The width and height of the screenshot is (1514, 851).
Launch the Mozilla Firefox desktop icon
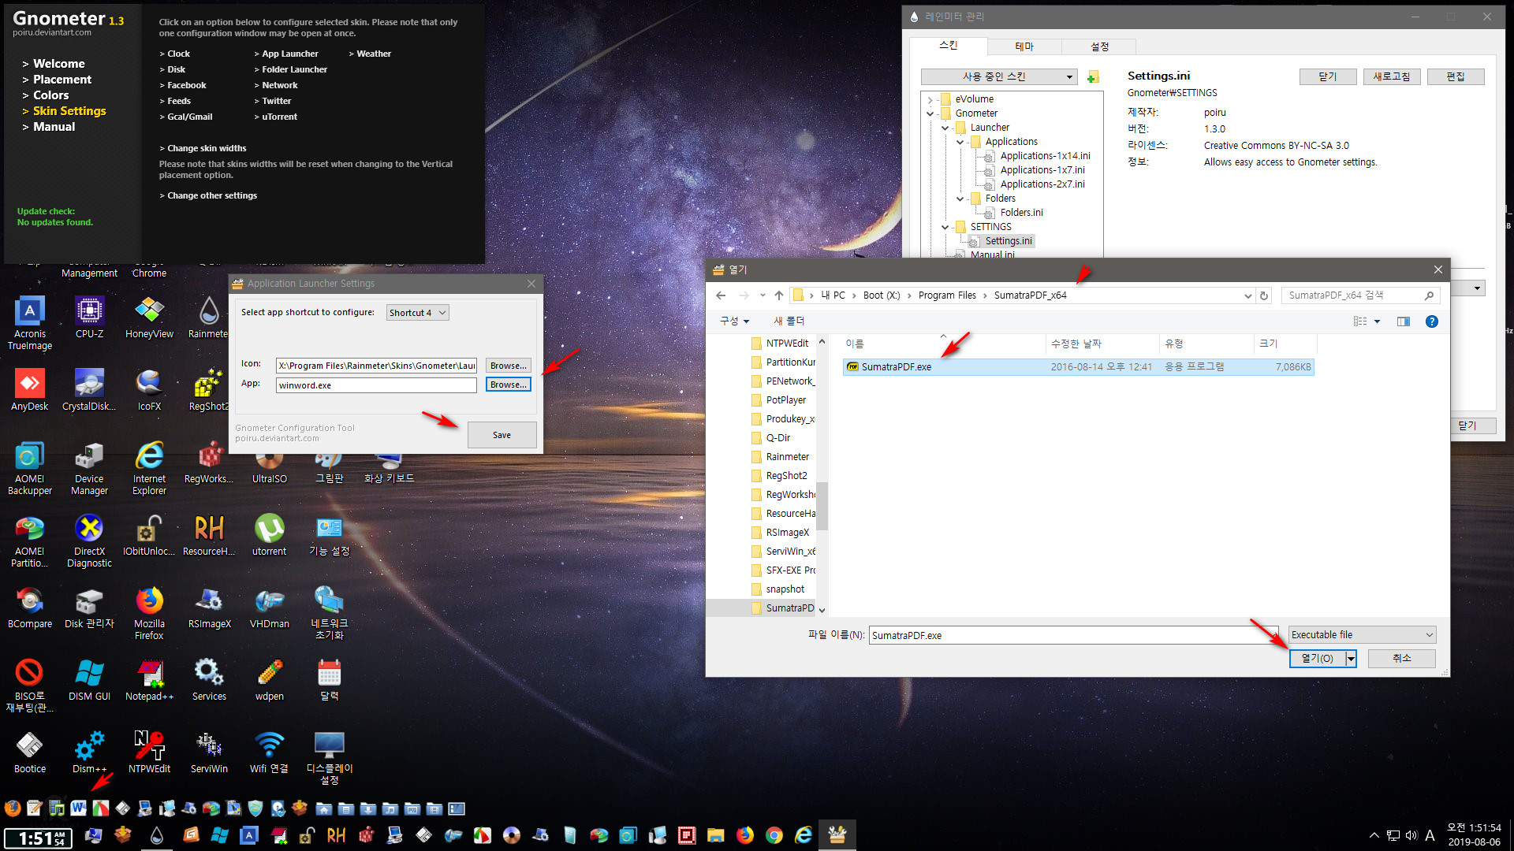(149, 613)
